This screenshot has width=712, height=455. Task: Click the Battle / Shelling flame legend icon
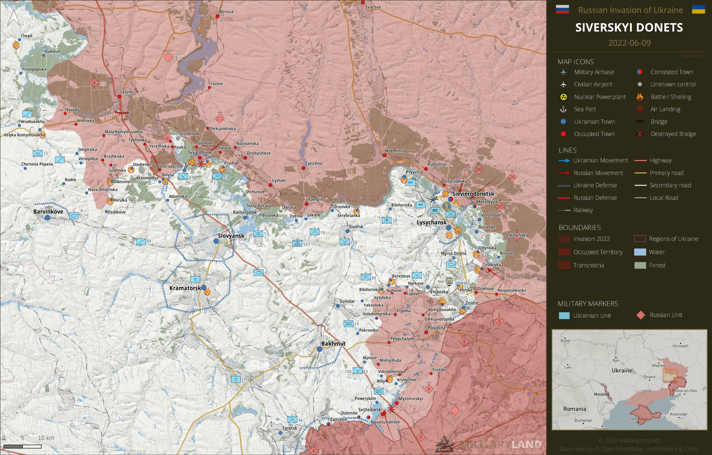click(640, 97)
